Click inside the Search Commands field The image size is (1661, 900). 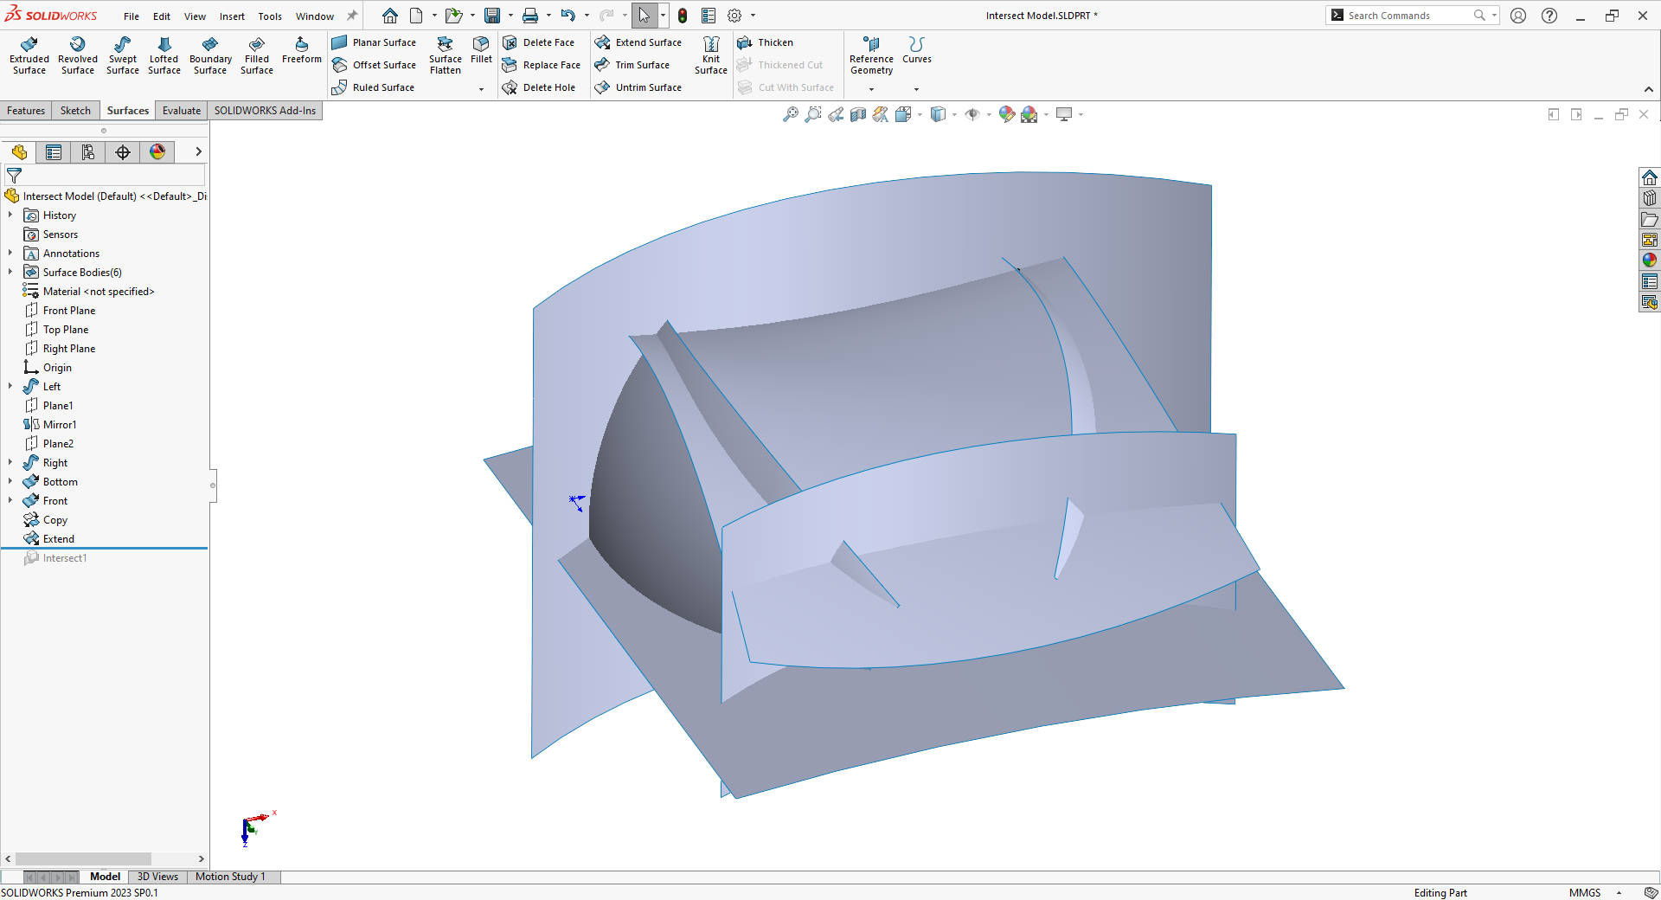pos(1401,15)
